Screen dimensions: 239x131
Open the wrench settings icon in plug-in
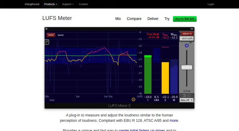coord(47,42)
